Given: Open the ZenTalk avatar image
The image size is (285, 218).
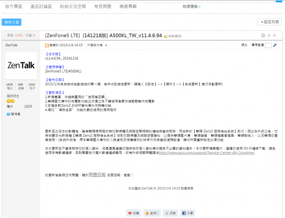Looking at the screenshot, I should coord(21,65).
